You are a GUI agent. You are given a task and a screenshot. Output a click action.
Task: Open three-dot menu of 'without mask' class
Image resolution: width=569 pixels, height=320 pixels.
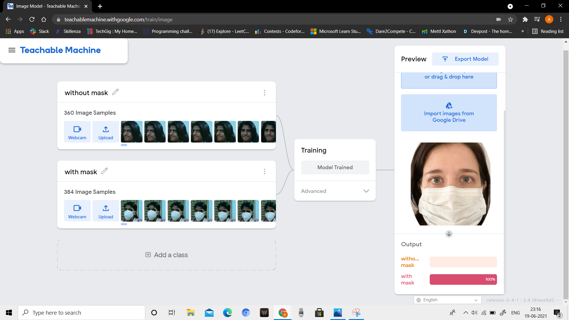coord(264,93)
